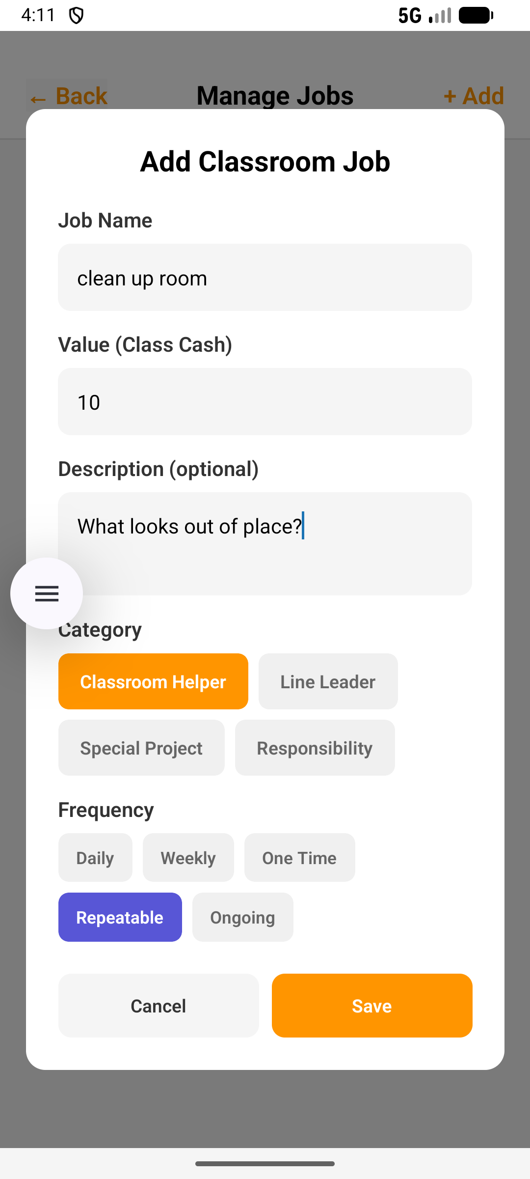The height and width of the screenshot is (1179, 530).
Task: Tap the 5G signal strength indicator
Action: click(x=424, y=16)
